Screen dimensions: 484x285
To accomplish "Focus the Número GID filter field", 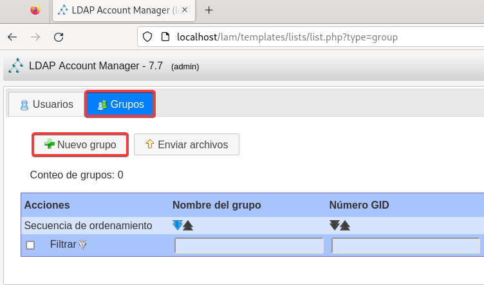I will pyautogui.click(x=405, y=246).
